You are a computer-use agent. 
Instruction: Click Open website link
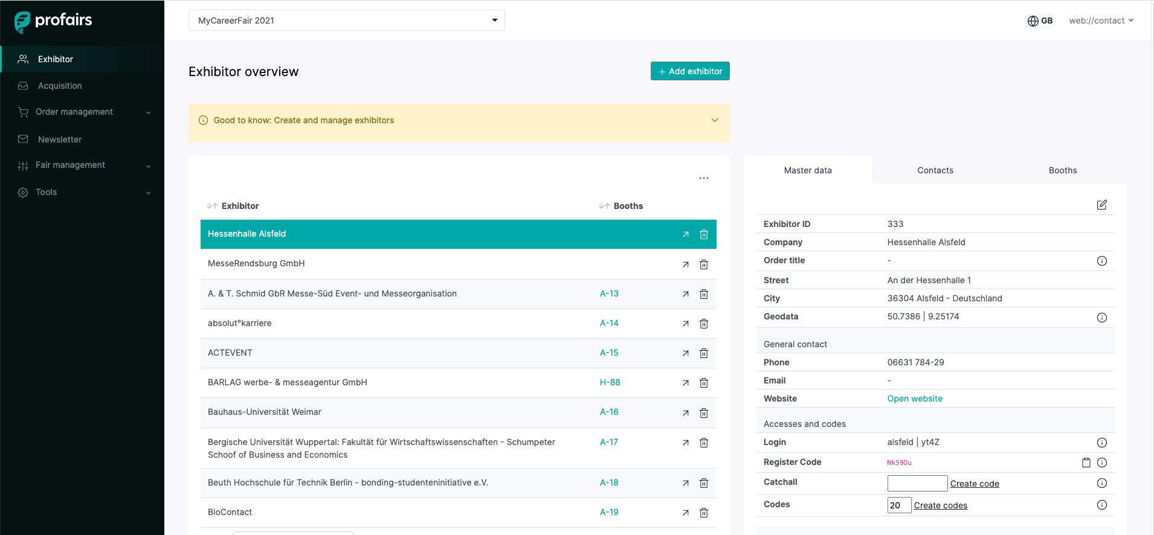[x=915, y=399]
